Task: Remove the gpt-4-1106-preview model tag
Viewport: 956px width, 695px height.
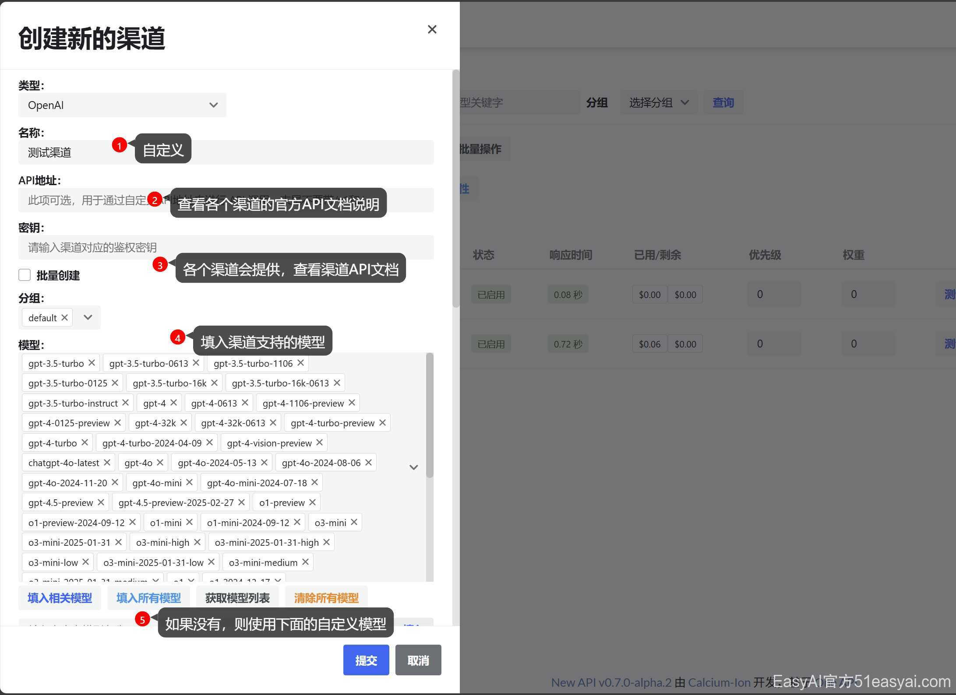Action: tap(352, 403)
